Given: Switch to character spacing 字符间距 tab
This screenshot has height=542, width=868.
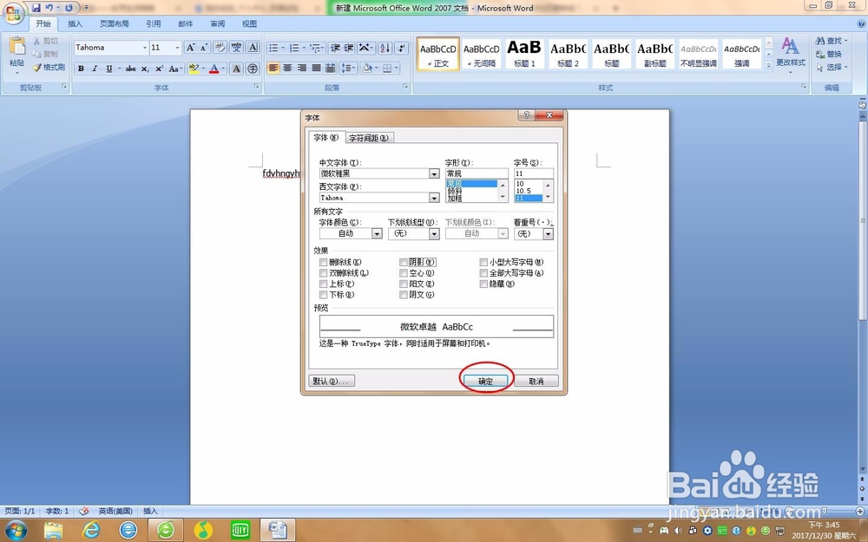Looking at the screenshot, I should click(369, 138).
